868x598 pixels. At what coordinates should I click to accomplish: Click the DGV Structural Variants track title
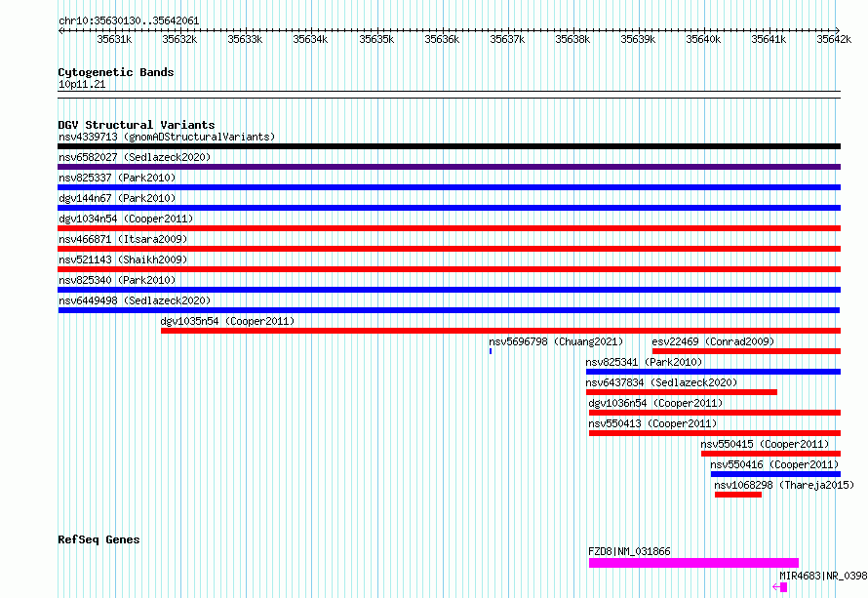point(137,125)
